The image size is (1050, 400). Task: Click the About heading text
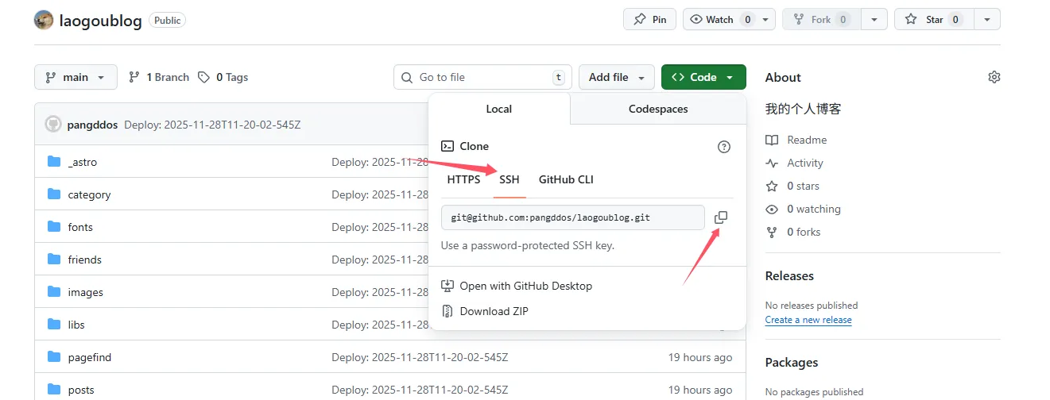[x=783, y=77]
